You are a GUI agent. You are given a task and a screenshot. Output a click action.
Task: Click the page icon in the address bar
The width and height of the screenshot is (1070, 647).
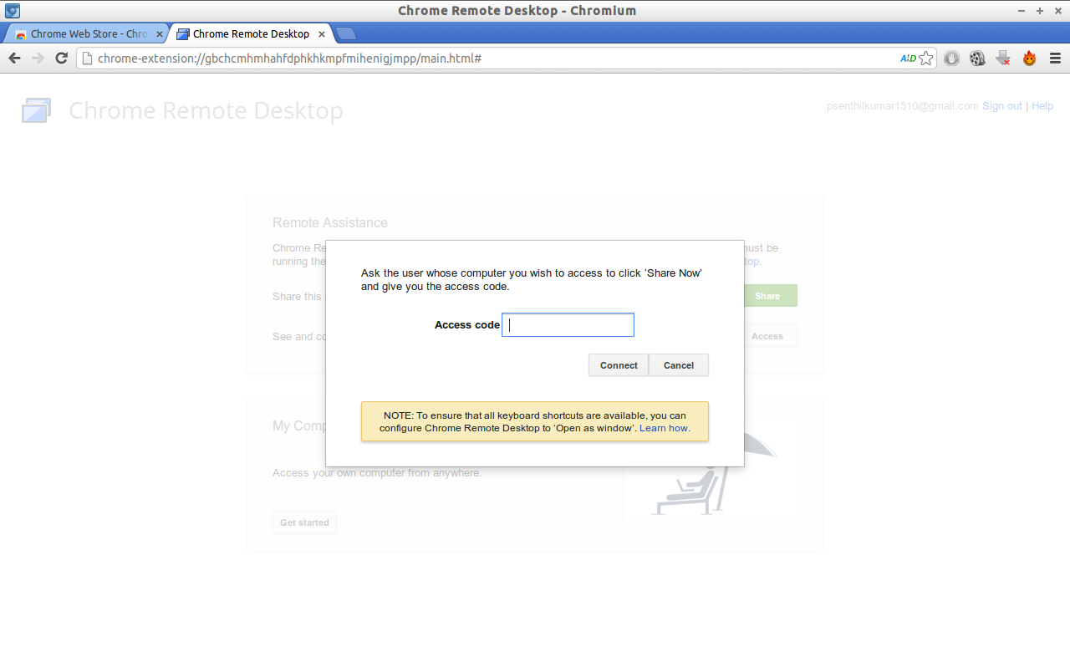86,59
